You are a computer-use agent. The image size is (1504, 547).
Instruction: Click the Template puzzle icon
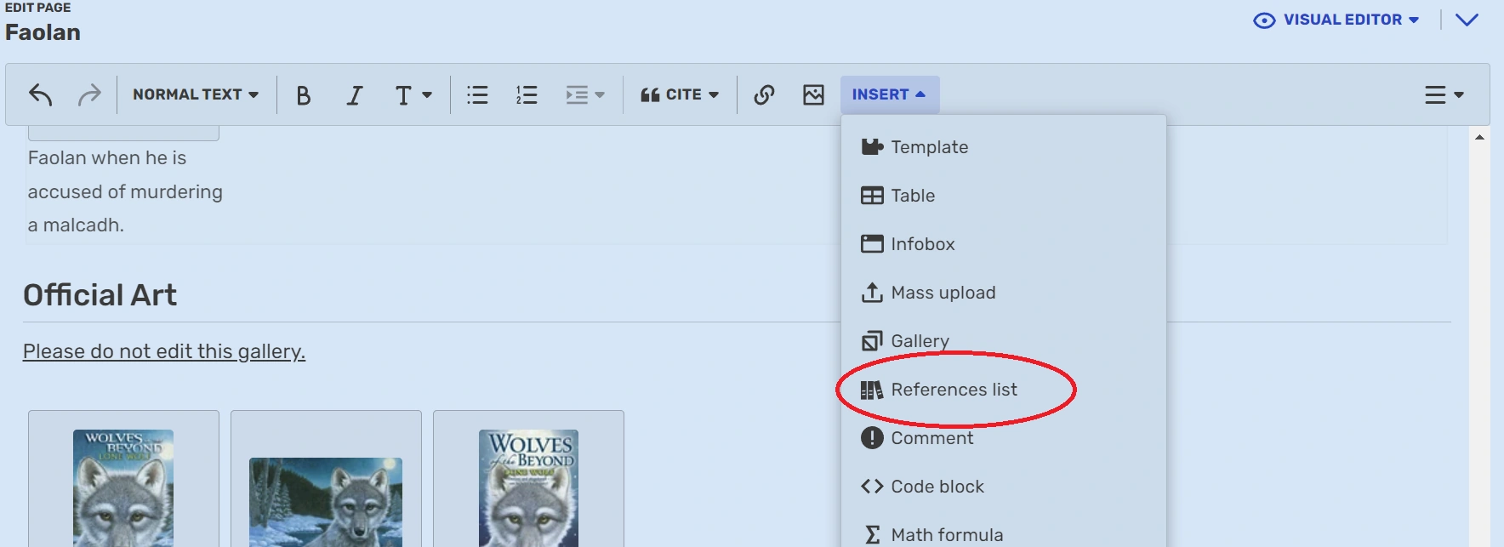click(x=872, y=147)
